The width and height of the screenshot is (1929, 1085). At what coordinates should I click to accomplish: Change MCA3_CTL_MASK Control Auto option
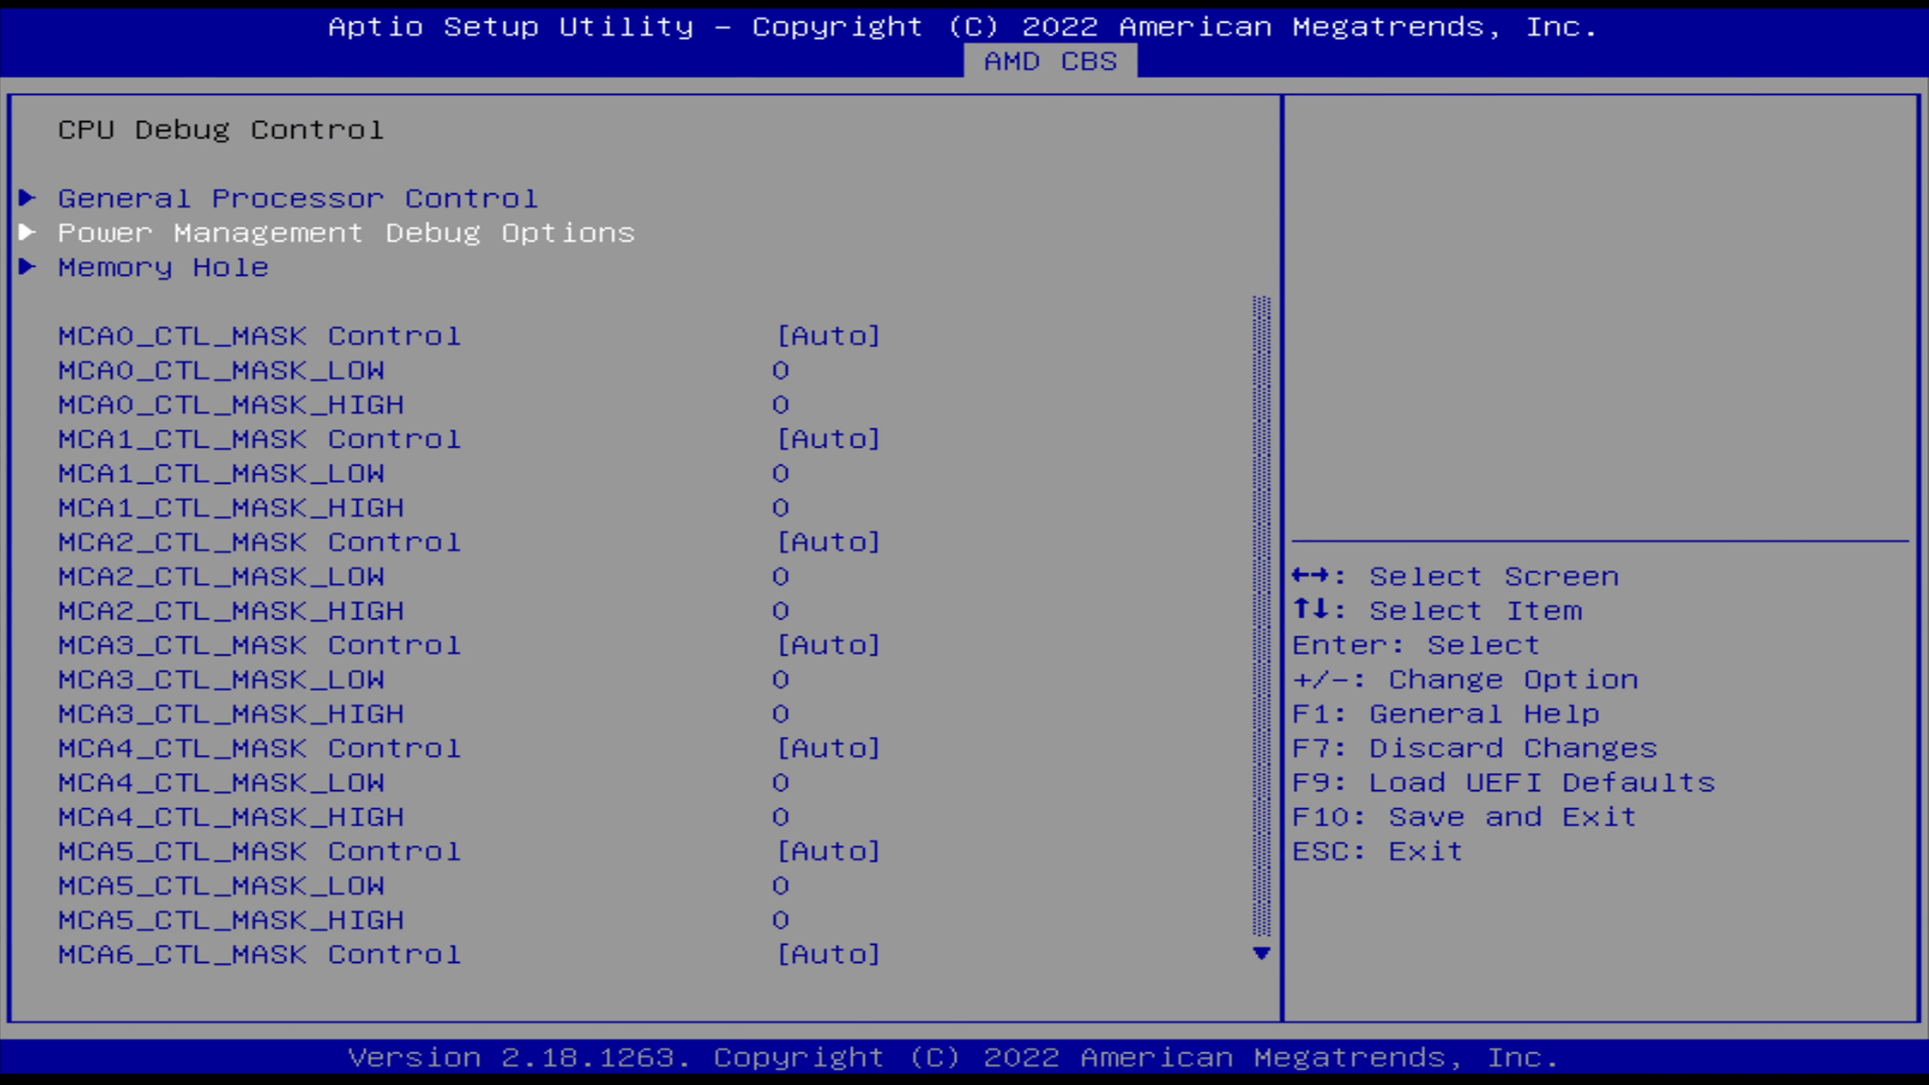coord(828,645)
